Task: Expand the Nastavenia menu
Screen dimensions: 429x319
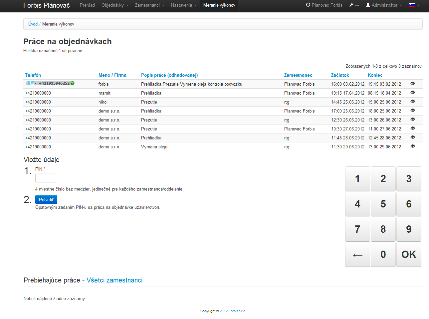Action: point(184,5)
